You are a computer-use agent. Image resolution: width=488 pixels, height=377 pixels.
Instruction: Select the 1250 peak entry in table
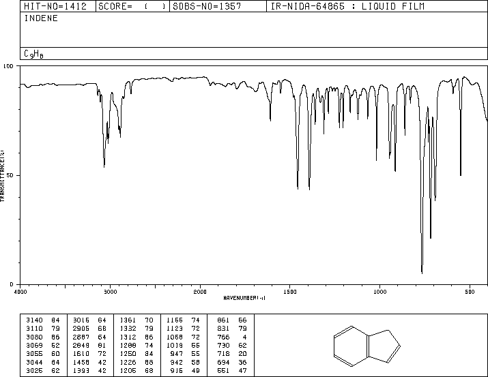tap(137, 354)
